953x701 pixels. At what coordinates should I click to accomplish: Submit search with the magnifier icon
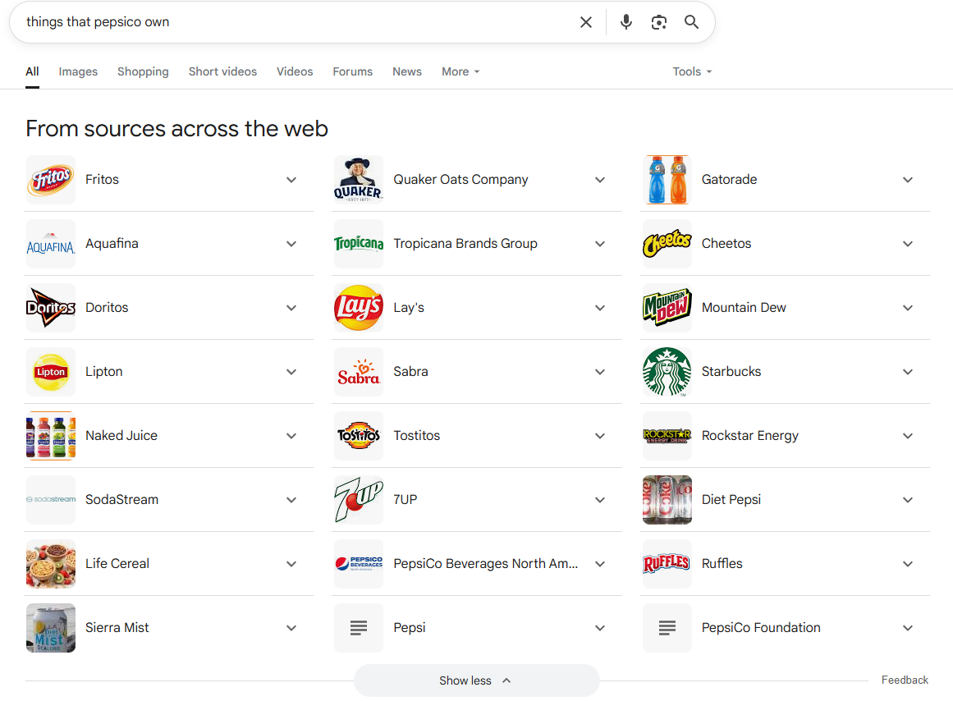pos(691,22)
